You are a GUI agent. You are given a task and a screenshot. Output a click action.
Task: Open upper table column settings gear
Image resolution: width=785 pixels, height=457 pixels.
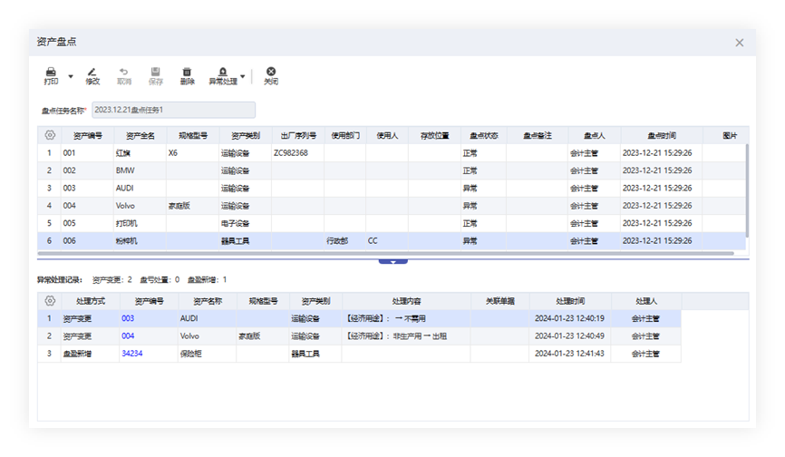(x=50, y=135)
